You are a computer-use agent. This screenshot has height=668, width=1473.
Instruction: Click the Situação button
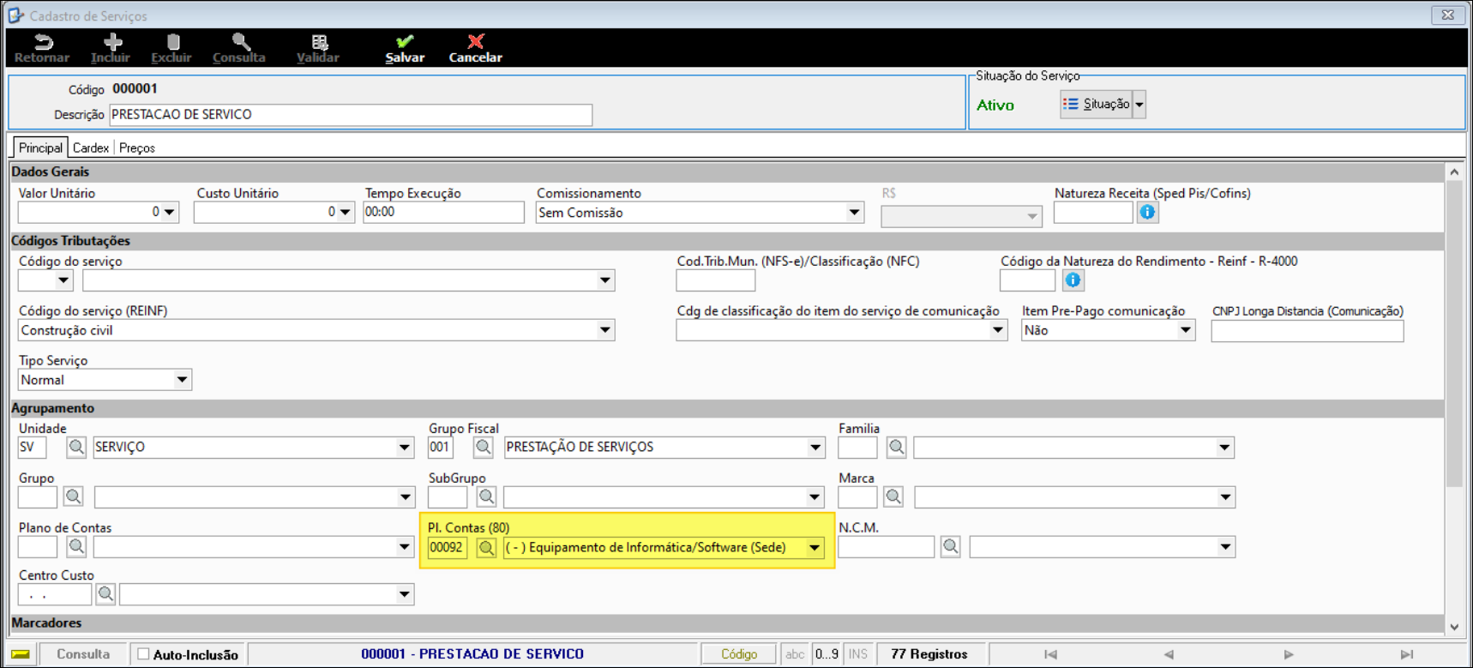(1097, 105)
